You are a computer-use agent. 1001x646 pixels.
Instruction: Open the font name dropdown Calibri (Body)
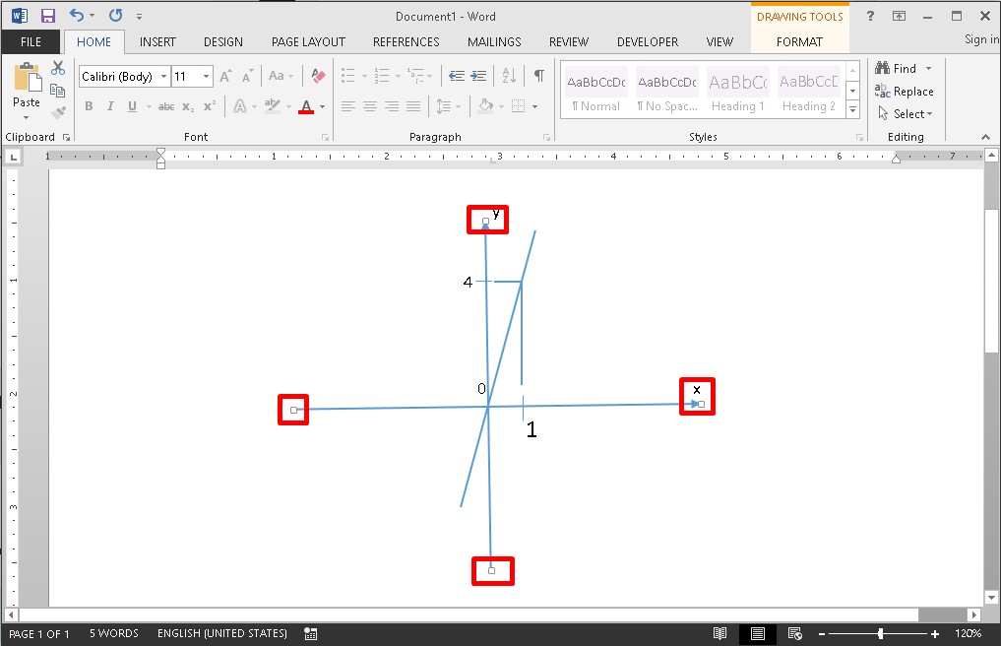[123, 77]
